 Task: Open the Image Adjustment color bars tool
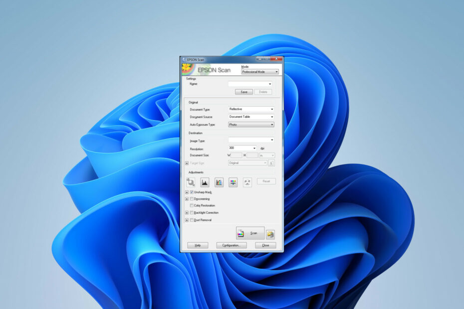point(233,182)
